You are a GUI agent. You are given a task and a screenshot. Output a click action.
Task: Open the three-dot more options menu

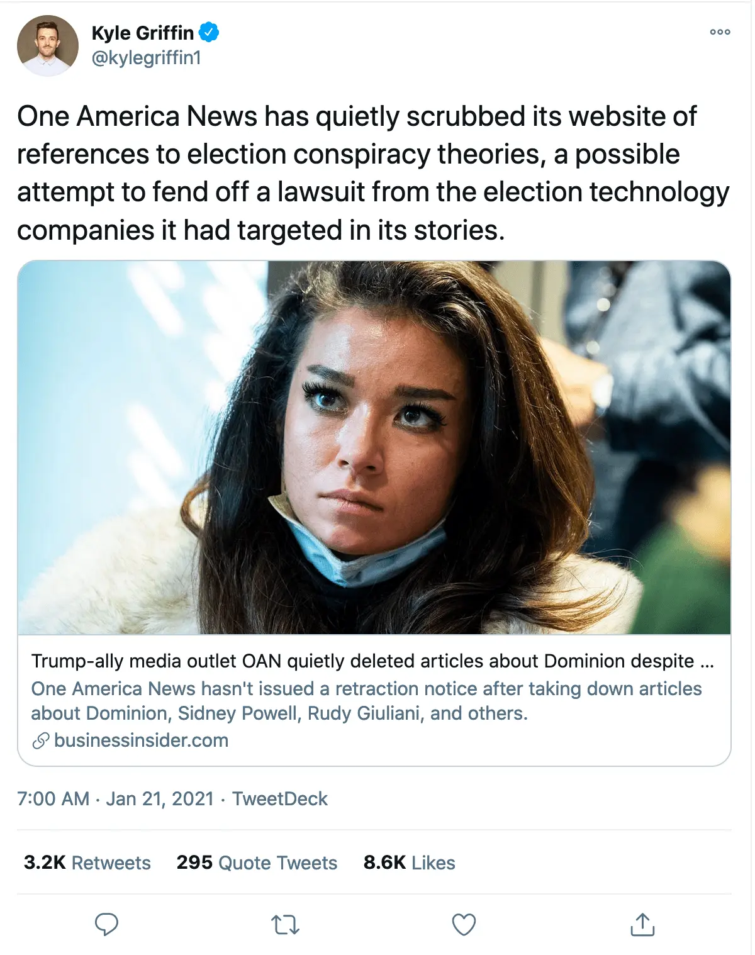point(720,32)
